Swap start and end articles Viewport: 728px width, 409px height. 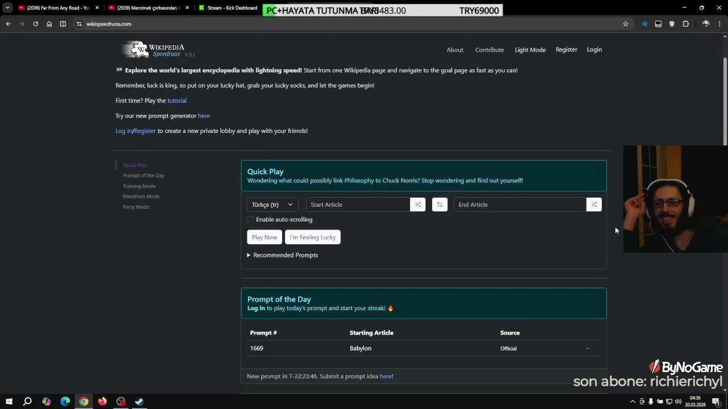click(440, 204)
